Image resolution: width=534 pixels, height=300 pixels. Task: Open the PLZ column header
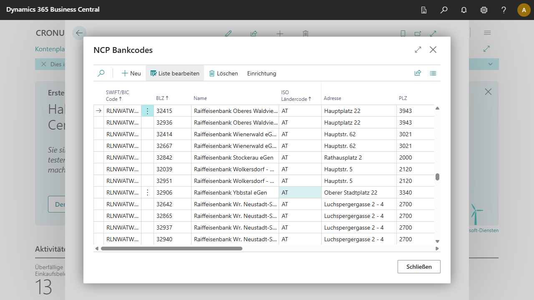point(403,98)
